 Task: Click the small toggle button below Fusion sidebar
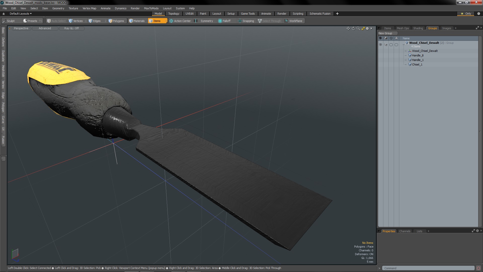pos(3,159)
